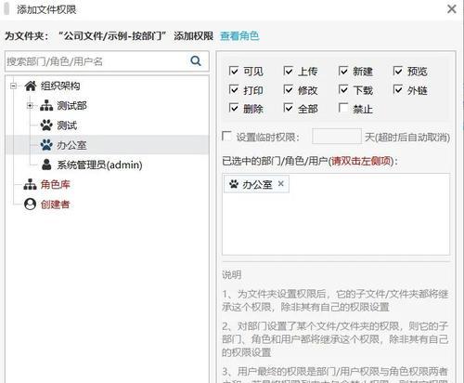The image size is (464, 383).
Task: Click the person-circle icon beside 创建者
Action: (x=30, y=205)
